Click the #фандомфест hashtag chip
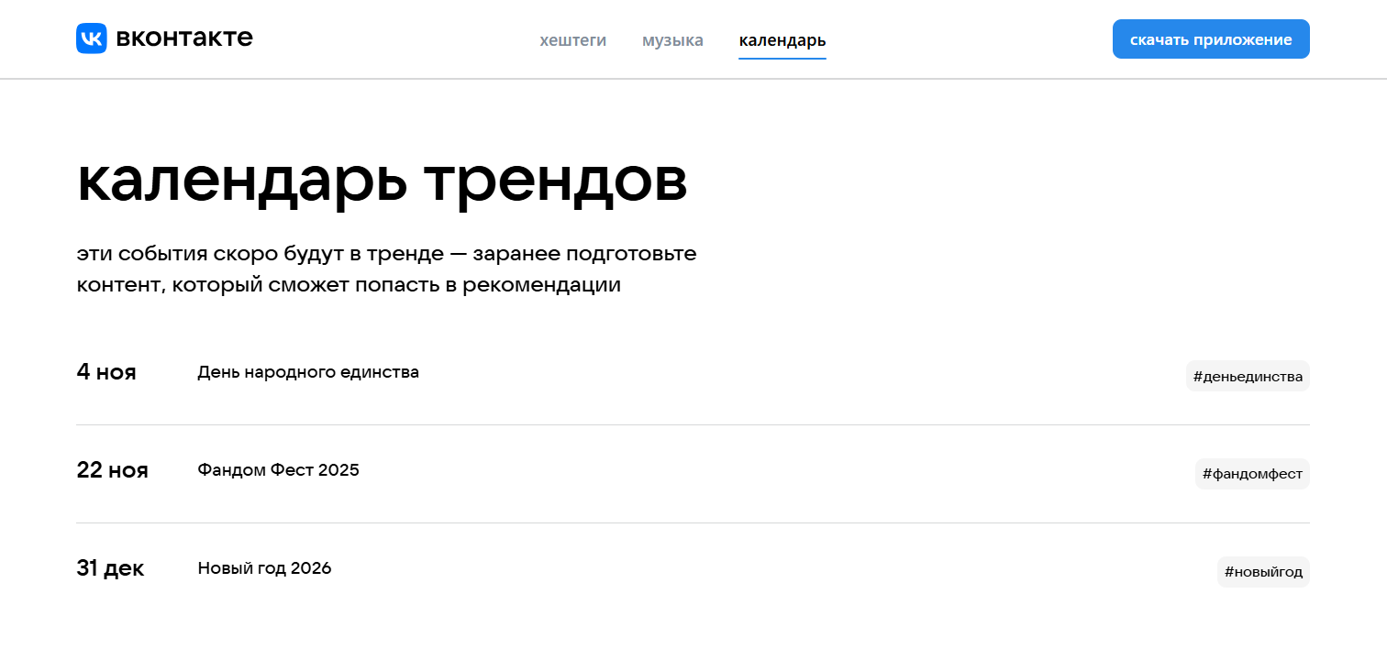This screenshot has width=1387, height=660. tap(1251, 474)
